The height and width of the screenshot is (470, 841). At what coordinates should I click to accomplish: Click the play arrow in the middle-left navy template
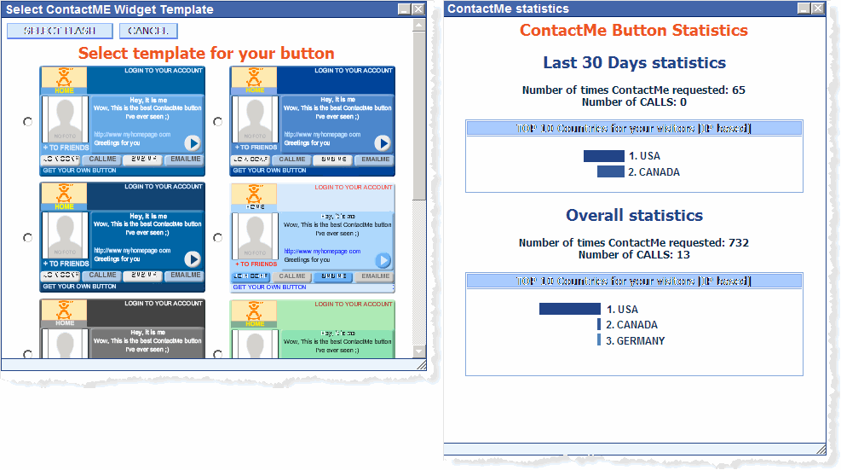(193, 259)
